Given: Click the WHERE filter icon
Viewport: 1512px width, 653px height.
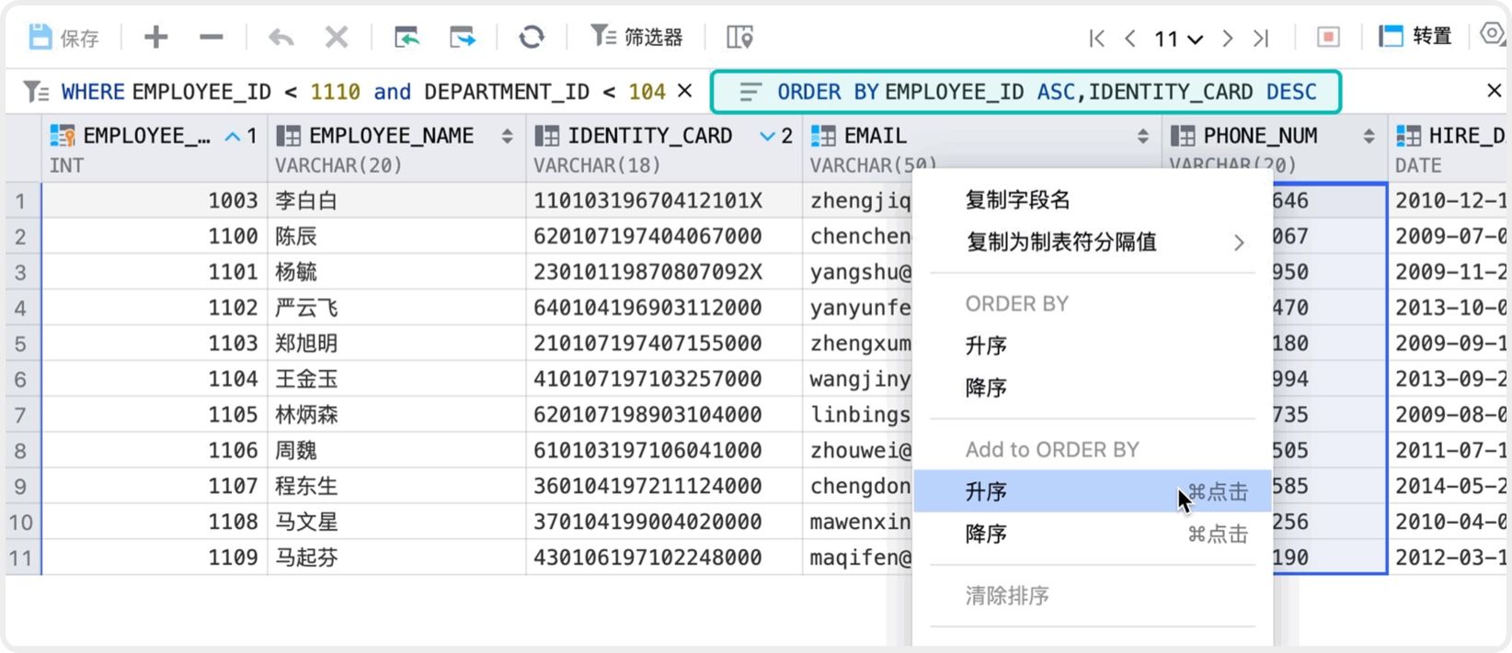Looking at the screenshot, I should pyautogui.click(x=36, y=92).
